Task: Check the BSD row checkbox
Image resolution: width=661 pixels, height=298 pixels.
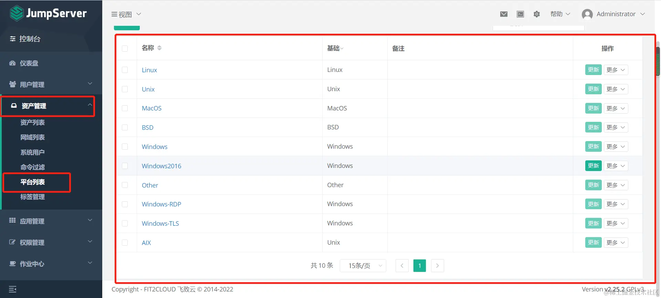Action: point(125,127)
